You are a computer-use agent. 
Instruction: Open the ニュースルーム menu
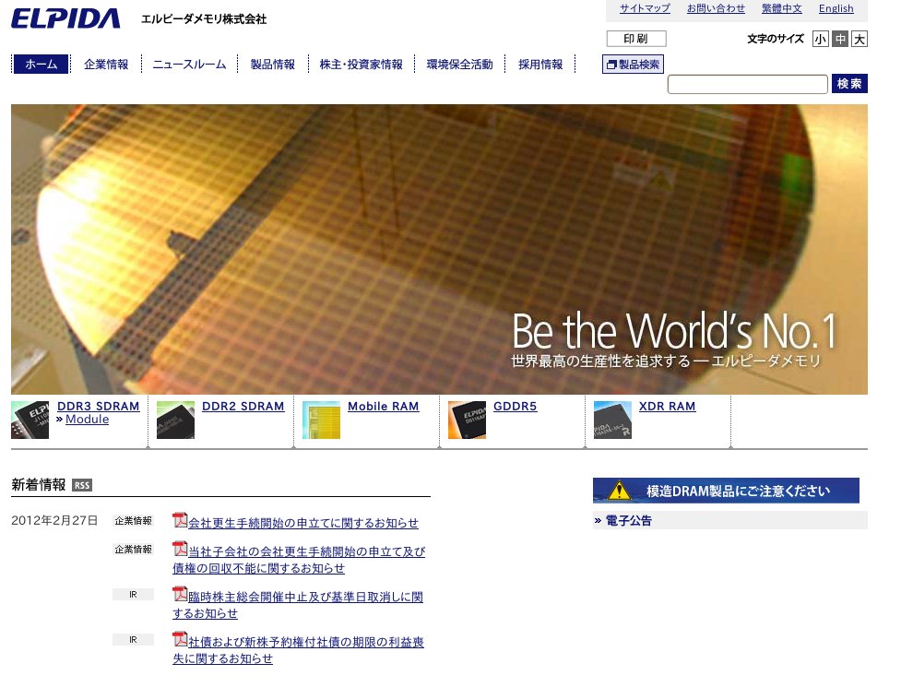pos(189,65)
